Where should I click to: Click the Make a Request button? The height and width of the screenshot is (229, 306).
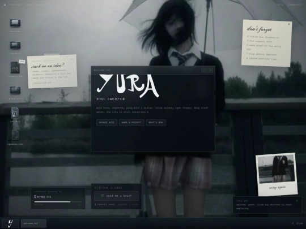coord(131,123)
